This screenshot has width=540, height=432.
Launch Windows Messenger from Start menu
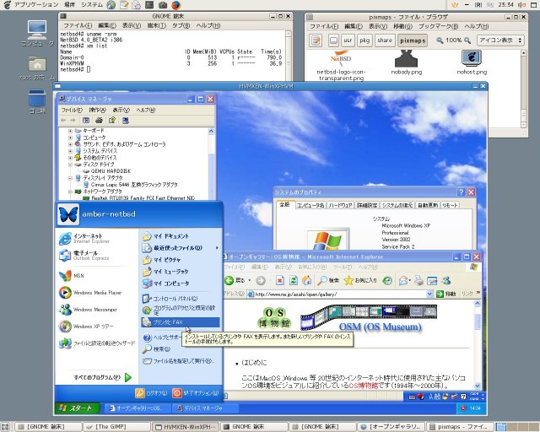tap(88, 310)
